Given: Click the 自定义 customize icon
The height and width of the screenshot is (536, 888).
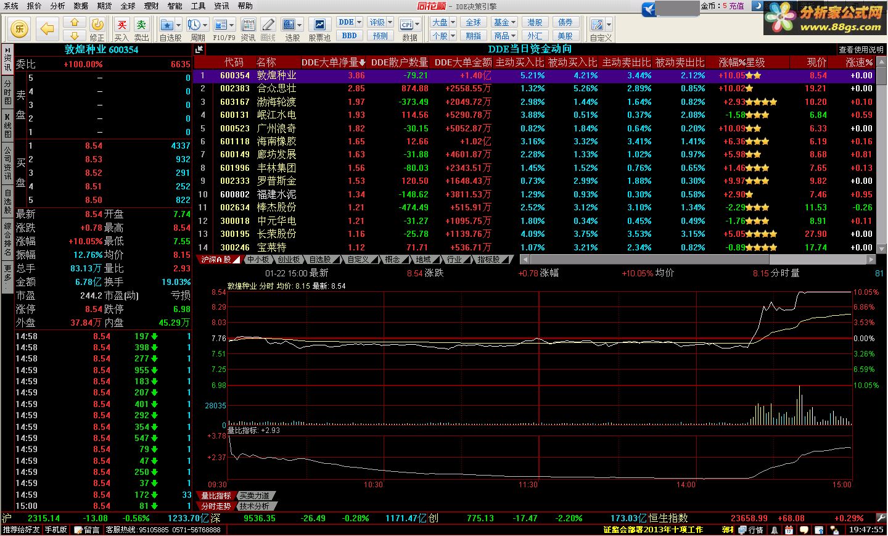Looking at the screenshot, I should (x=597, y=25).
